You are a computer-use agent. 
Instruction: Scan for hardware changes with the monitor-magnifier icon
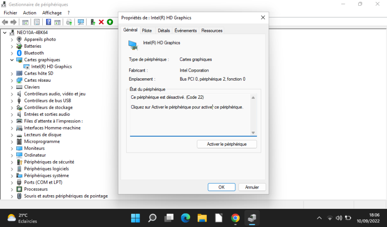point(81,22)
